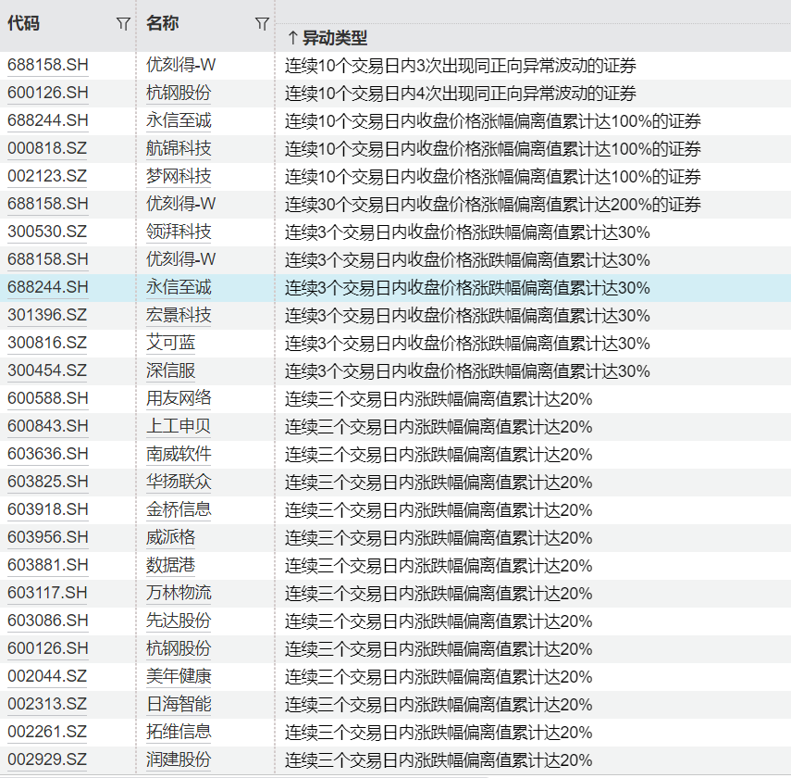Click the 艾可蓝 stock name
This screenshot has width=791, height=778.
171,343
